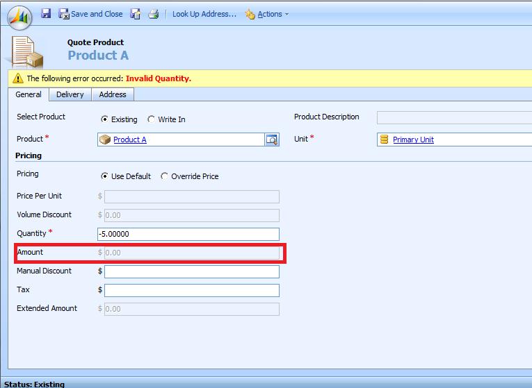532x388 pixels.
Task: Open the Product A link
Action: click(130, 140)
